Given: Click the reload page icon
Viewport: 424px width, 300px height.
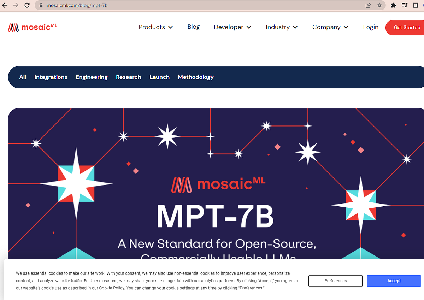Looking at the screenshot, I should click(27, 5).
